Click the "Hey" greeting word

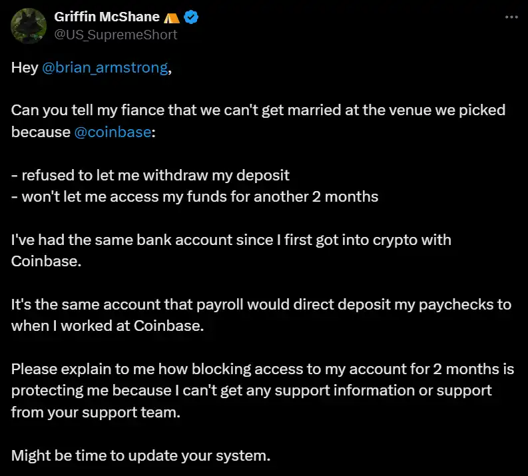[24, 68]
